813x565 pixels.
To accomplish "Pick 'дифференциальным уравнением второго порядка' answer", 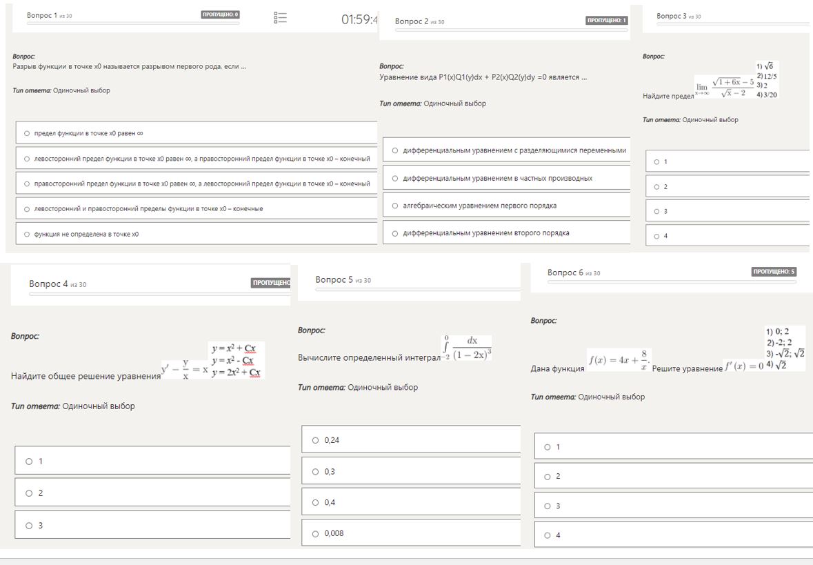I will tap(395, 233).
